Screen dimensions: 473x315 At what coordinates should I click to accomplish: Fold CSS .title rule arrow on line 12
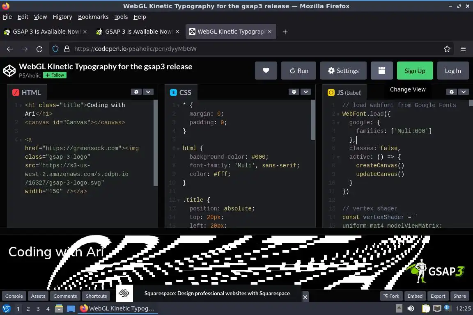point(178,200)
